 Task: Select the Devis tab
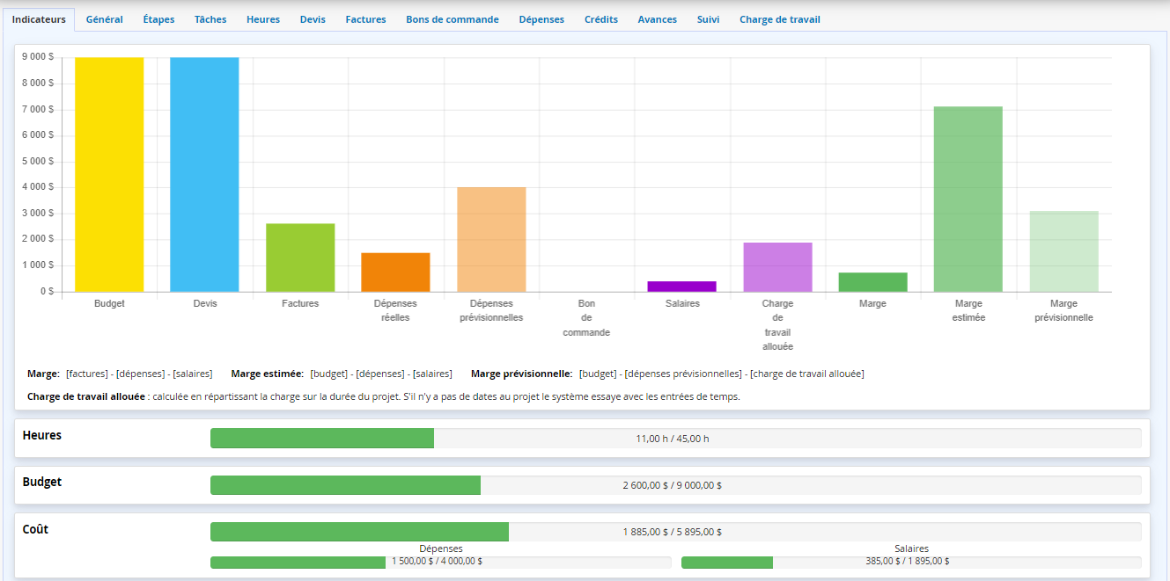coord(313,19)
